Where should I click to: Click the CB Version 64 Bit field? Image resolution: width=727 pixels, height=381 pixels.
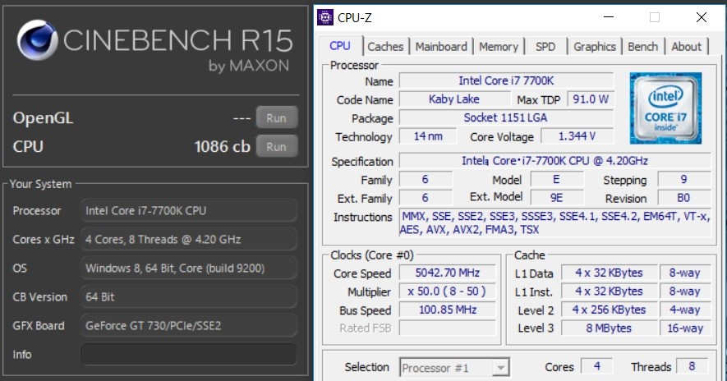189,296
